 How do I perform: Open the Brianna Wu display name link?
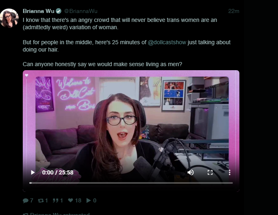click(39, 11)
